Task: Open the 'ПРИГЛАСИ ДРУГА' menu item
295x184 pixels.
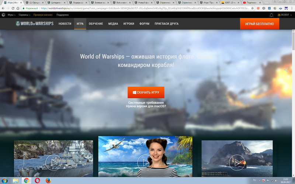Action: point(167,24)
